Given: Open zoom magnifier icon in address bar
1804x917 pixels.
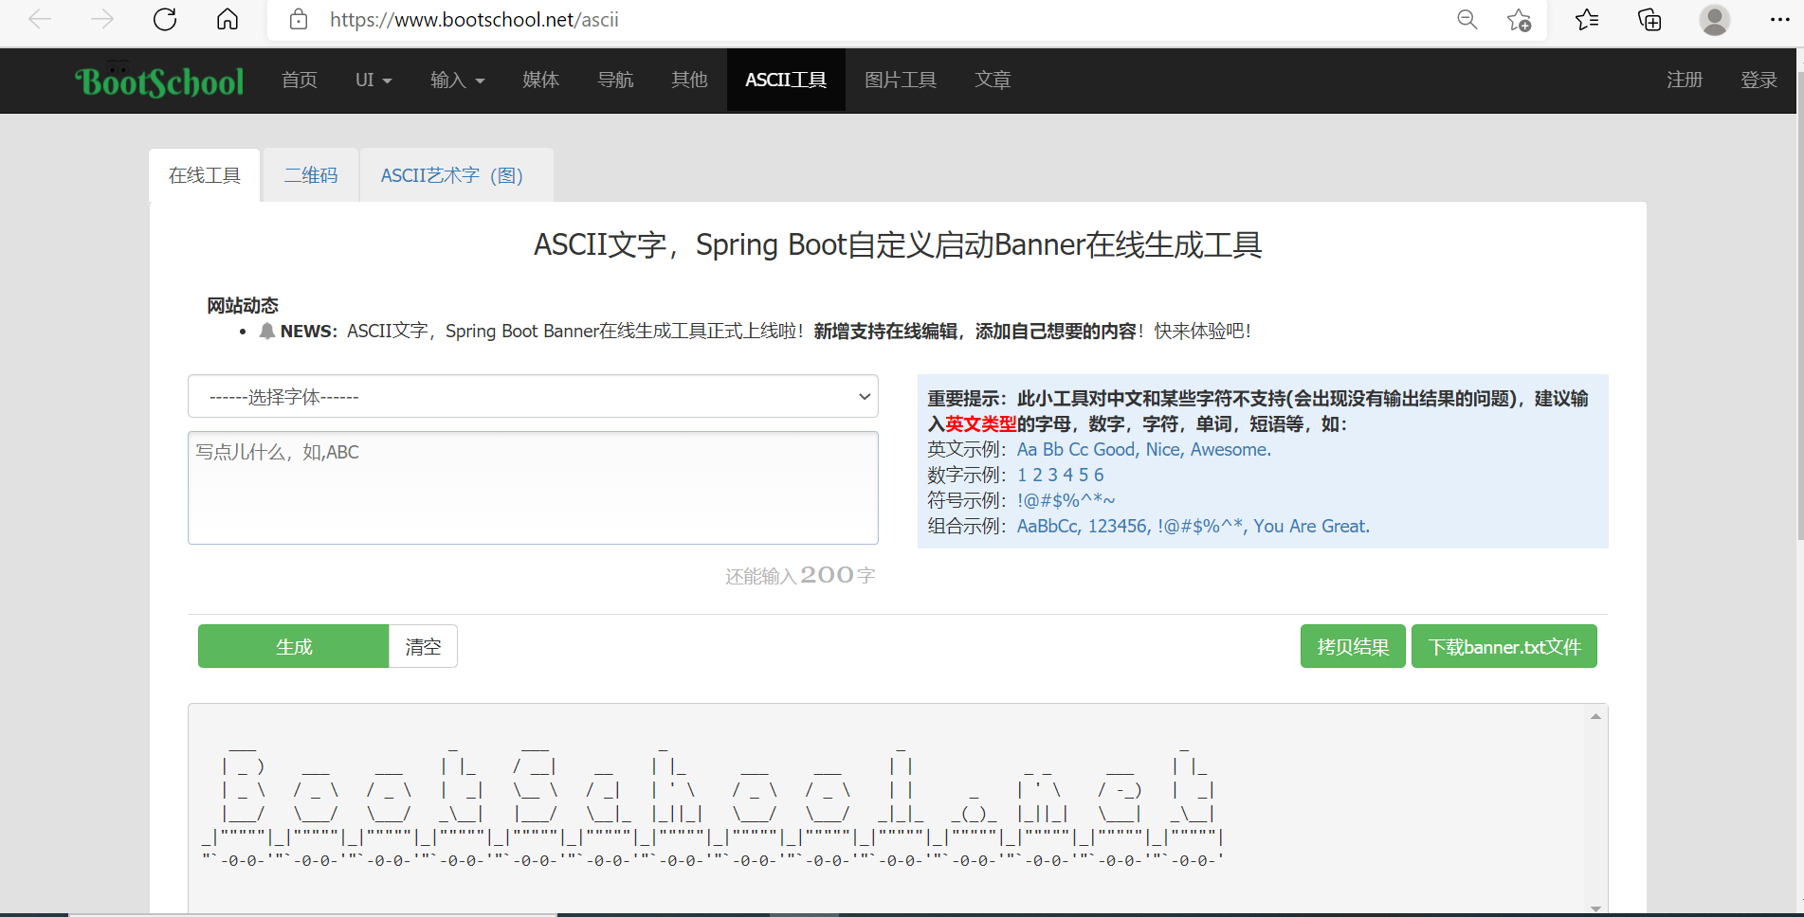Looking at the screenshot, I should point(1467,20).
